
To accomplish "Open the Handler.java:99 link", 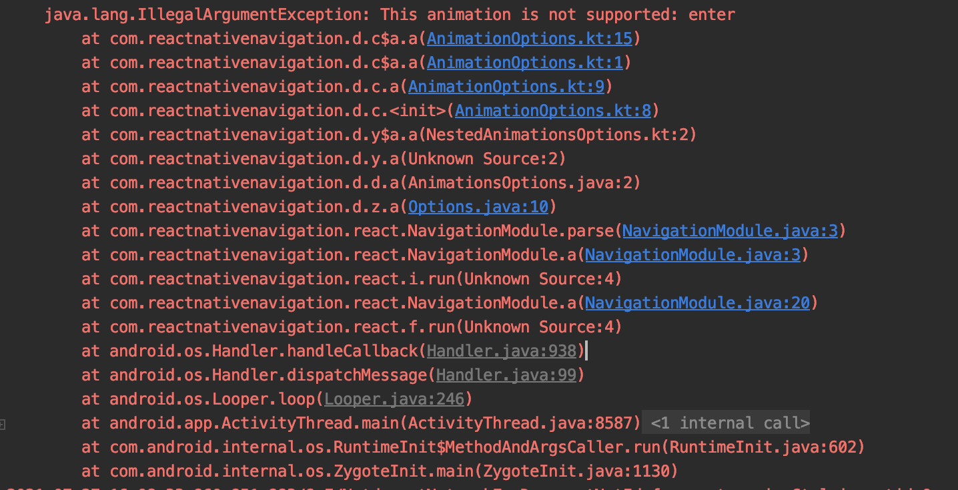I will click(x=506, y=375).
